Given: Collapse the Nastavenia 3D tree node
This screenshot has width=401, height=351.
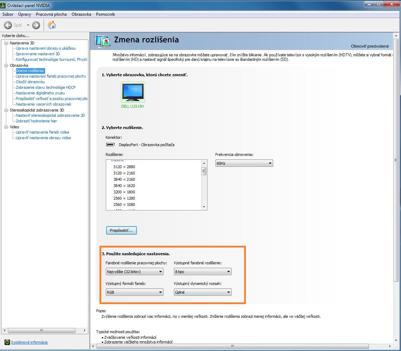Looking at the screenshot, I should click(6, 43).
